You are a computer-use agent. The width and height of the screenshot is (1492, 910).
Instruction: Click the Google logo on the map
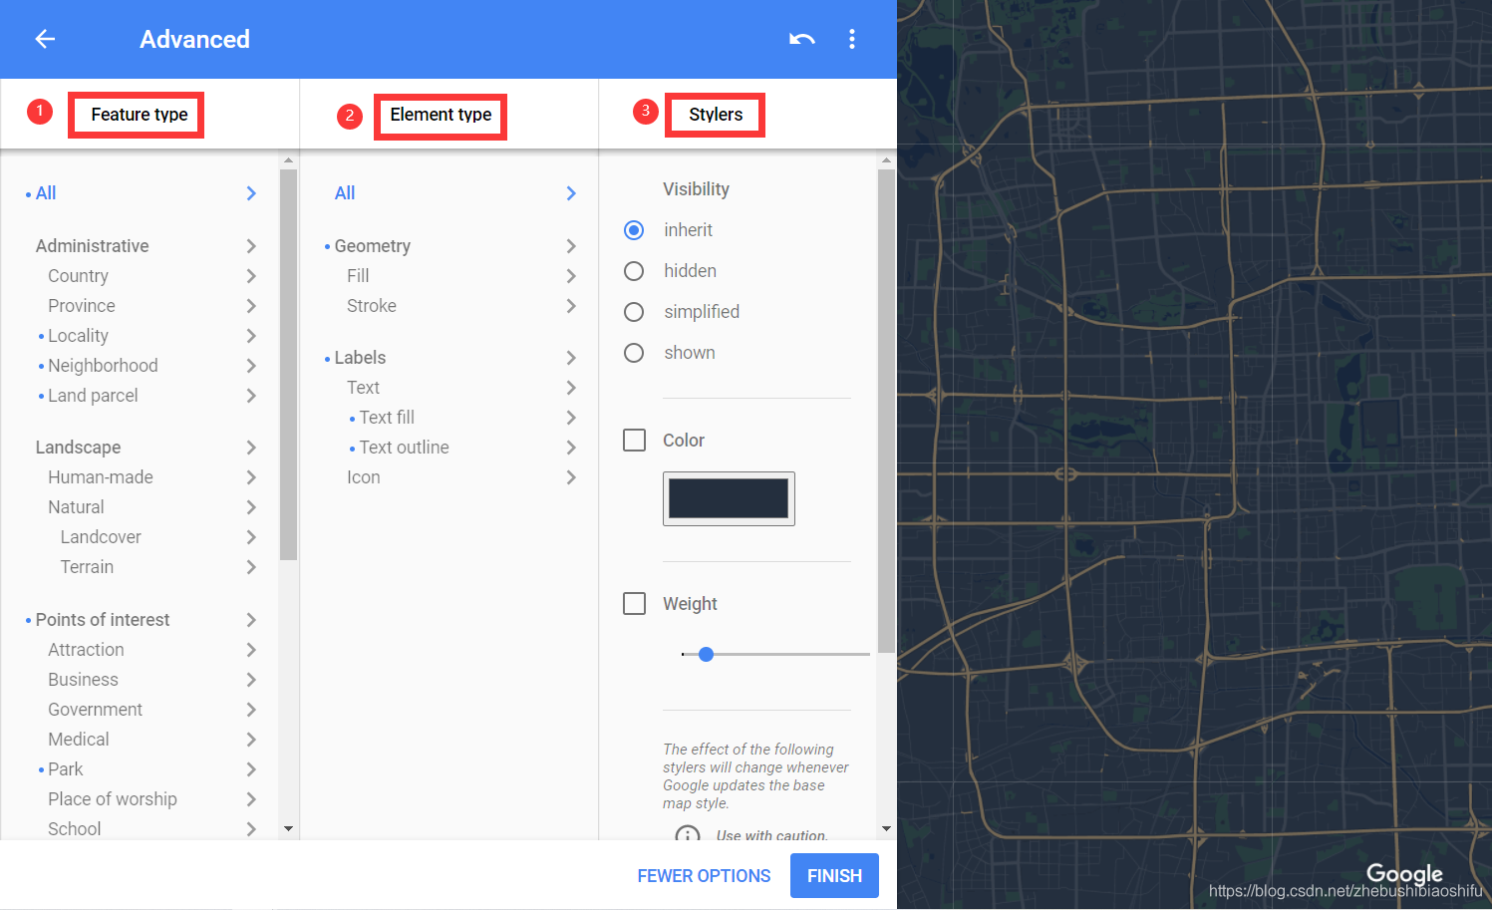click(1404, 874)
